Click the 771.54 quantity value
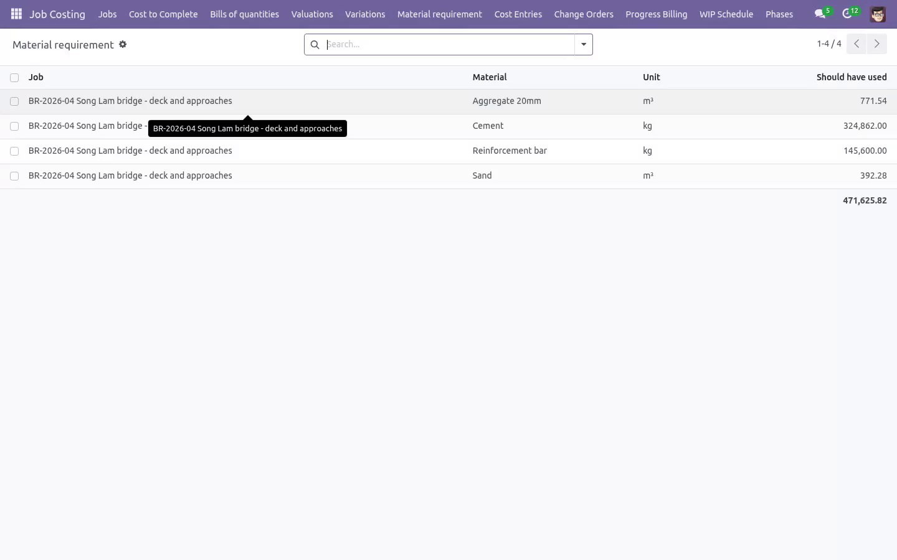 tap(873, 101)
